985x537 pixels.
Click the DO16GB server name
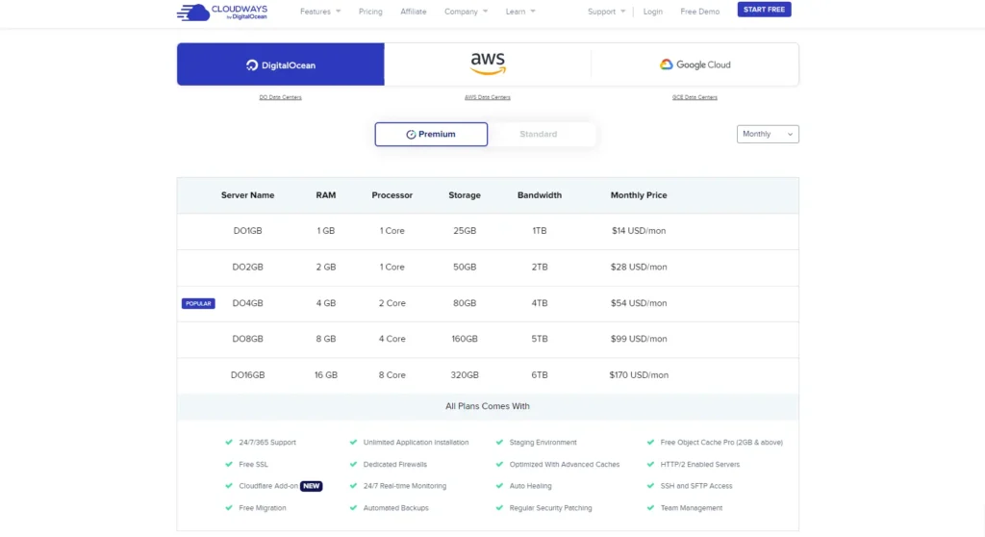point(247,374)
